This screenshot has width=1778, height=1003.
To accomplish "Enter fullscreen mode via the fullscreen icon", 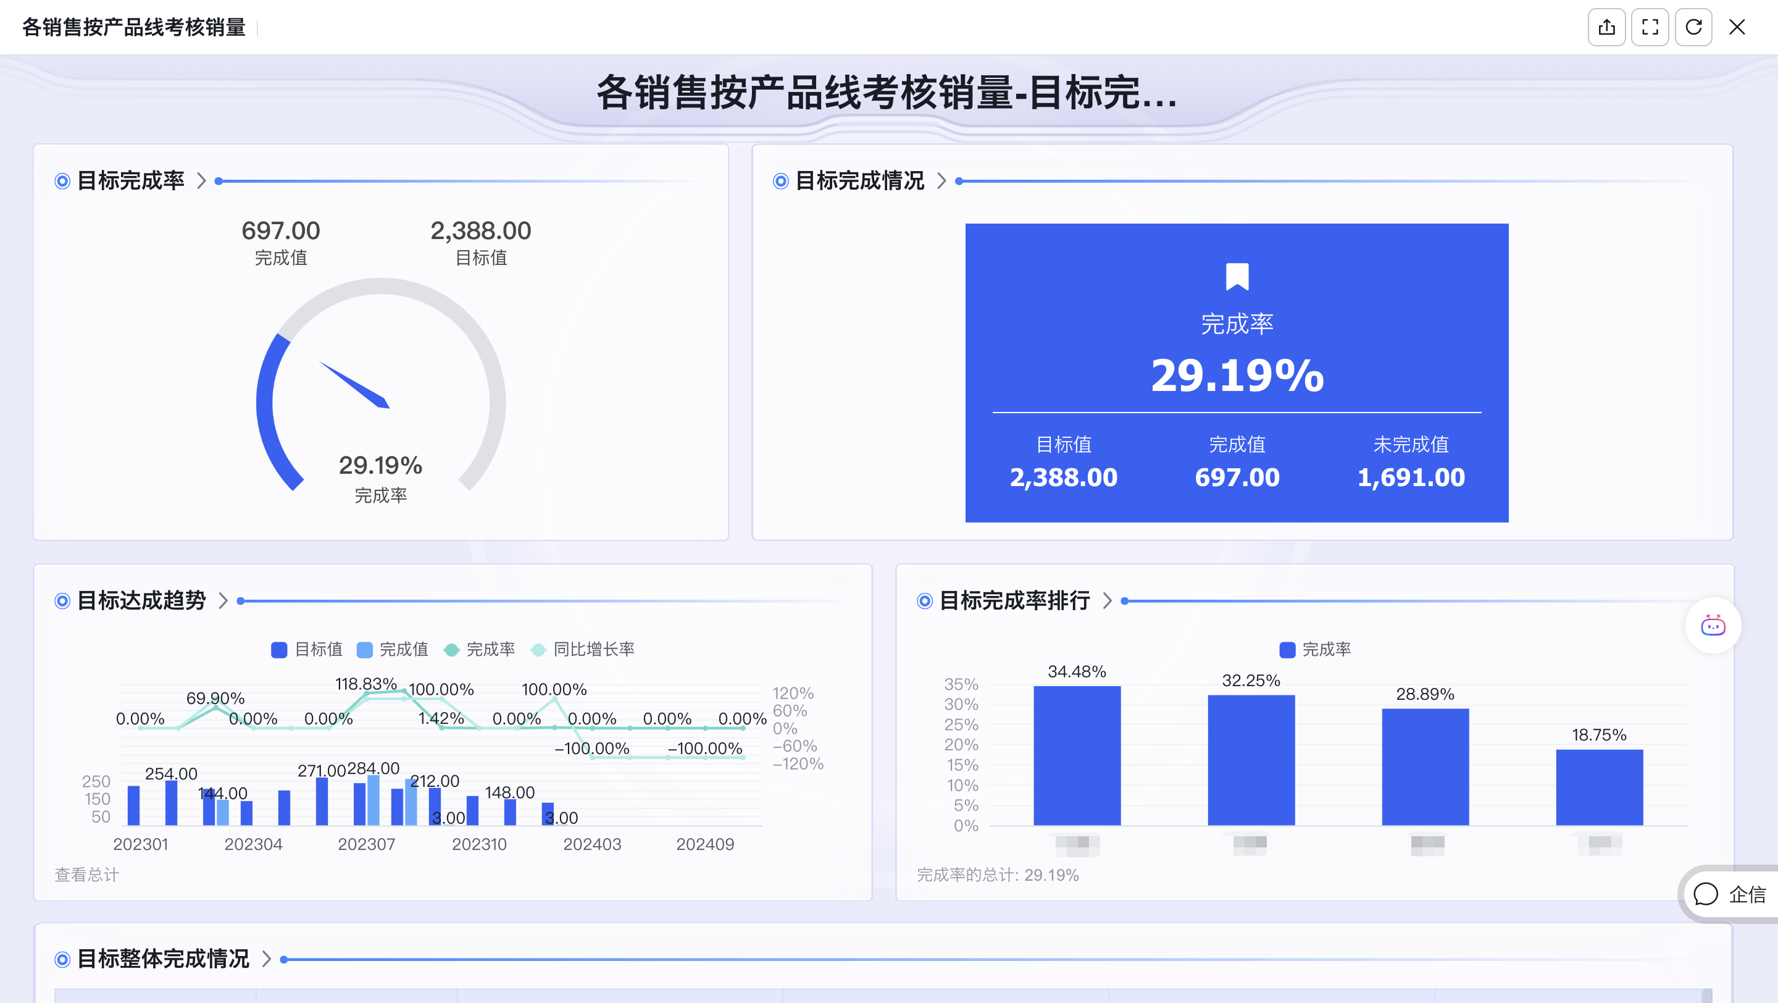I will click(1650, 28).
